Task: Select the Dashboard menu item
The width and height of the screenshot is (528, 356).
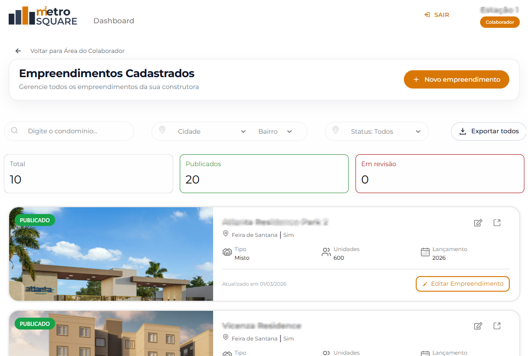Action: [x=113, y=21]
